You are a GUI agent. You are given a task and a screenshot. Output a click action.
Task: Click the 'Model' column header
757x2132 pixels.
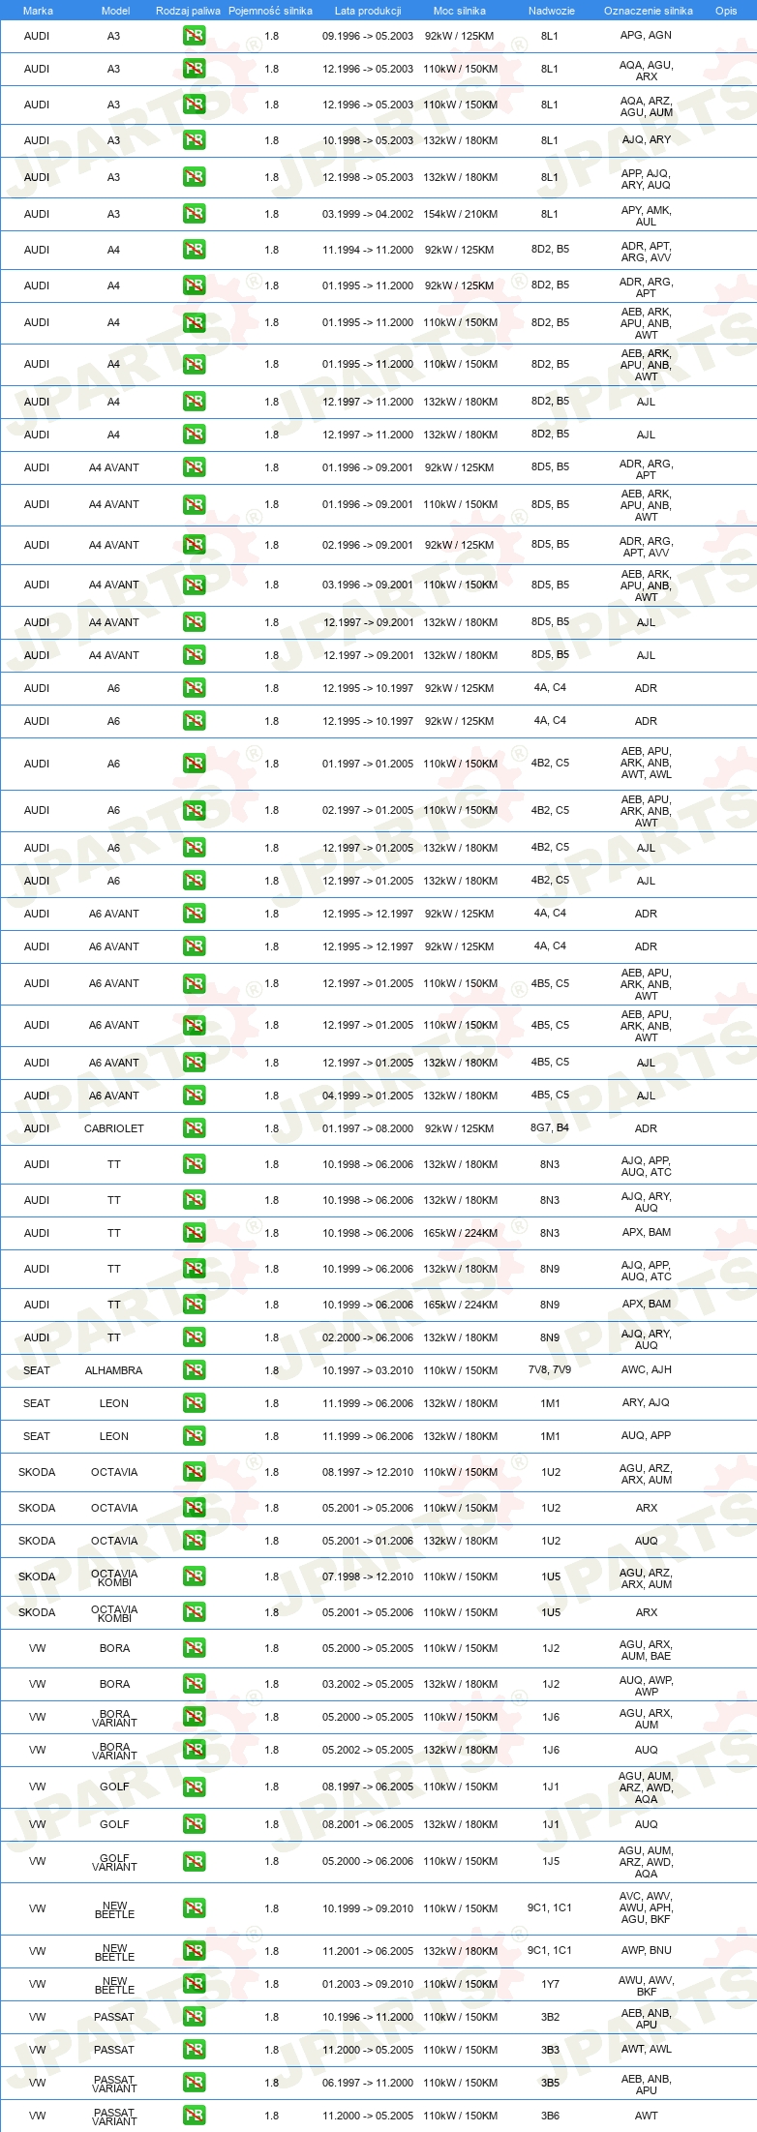[x=115, y=11]
